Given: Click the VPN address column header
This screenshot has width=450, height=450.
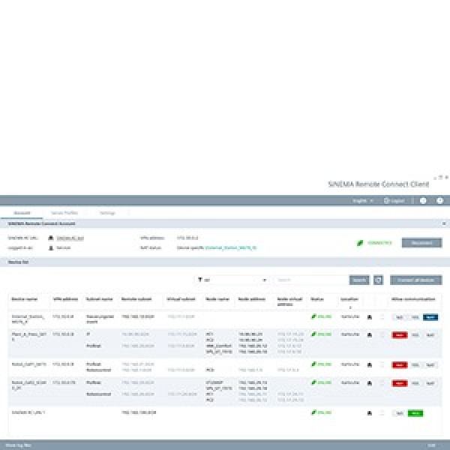Looking at the screenshot, I should (x=65, y=299).
